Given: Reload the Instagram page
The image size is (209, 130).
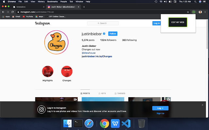Looking at the screenshot, I should [12, 12].
